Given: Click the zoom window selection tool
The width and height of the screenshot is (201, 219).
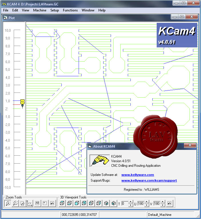Looking at the screenshot, I should pyautogui.click(x=23, y=203).
